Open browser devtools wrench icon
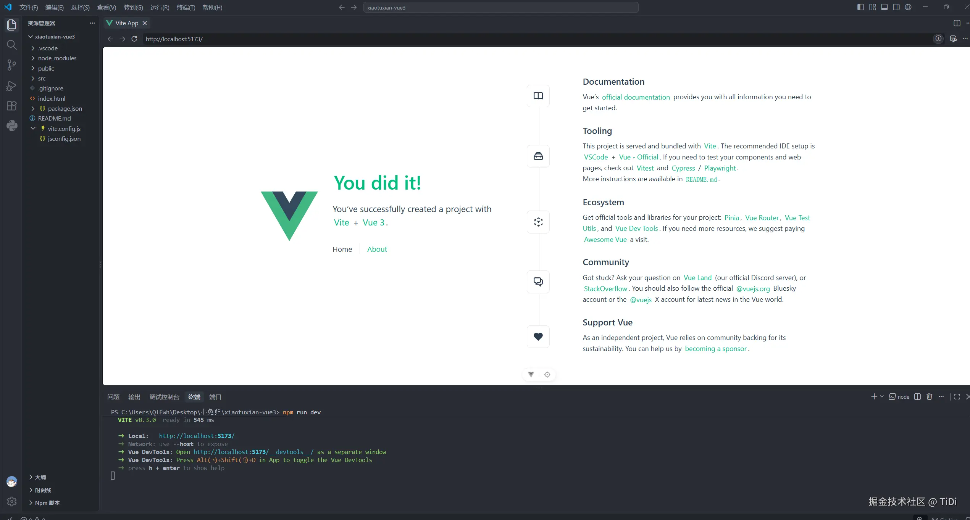Image resolution: width=970 pixels, height=520 pixels. 953,39
